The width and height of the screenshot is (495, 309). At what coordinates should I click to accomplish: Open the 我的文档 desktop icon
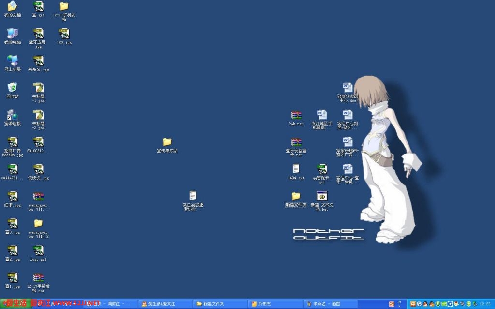coord(12,9)
